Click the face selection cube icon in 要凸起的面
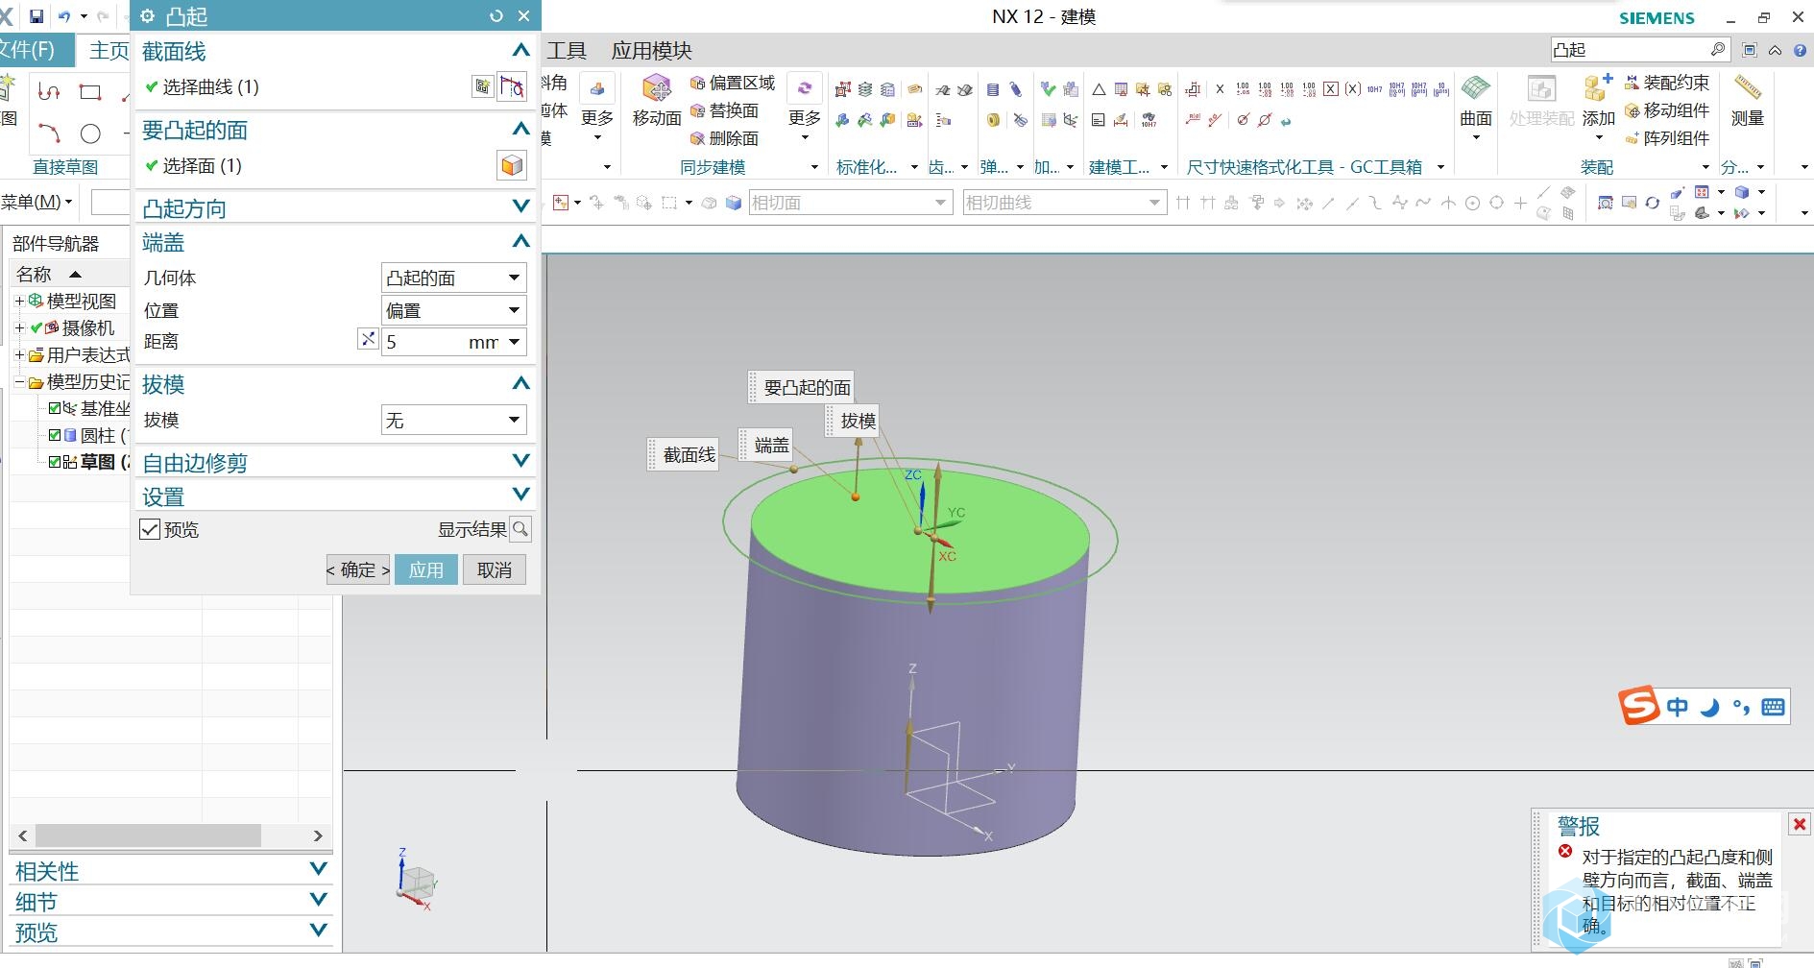The image size is (1814, 968). click(x=512, y=165)
